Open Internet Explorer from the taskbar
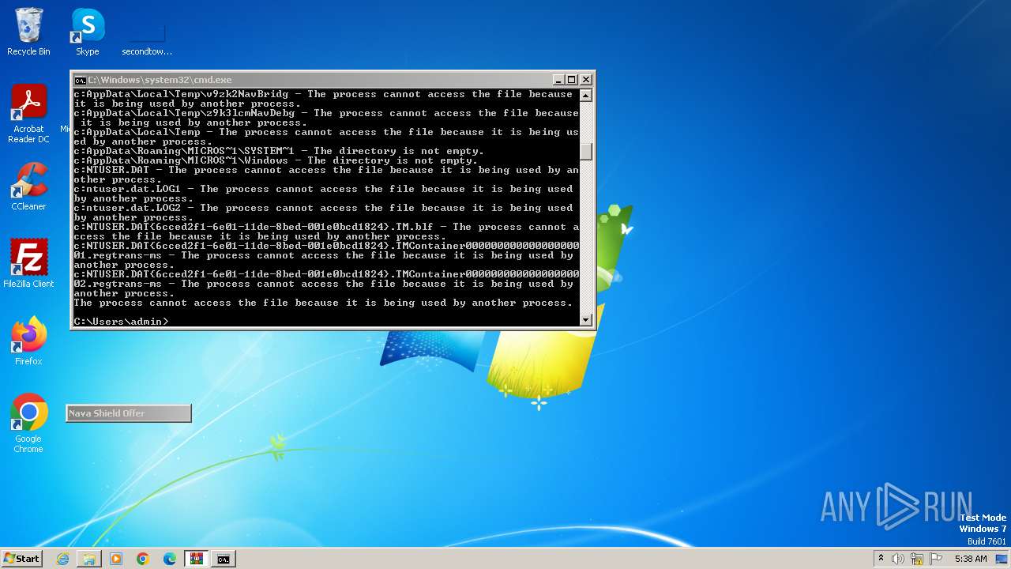The image size is (1011, 569). click(x=62, y=559)
